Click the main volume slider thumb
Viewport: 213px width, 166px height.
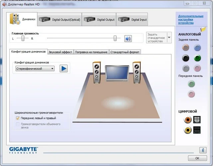pyautogui.click(x=115, y=38)
